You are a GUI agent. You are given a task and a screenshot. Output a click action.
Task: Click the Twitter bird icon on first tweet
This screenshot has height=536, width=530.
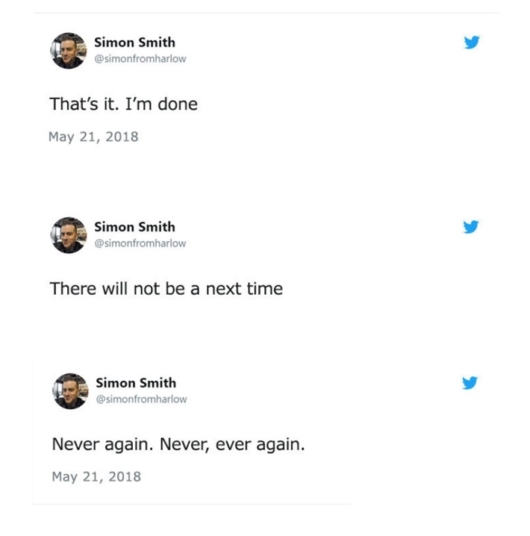tap(471, 43)
